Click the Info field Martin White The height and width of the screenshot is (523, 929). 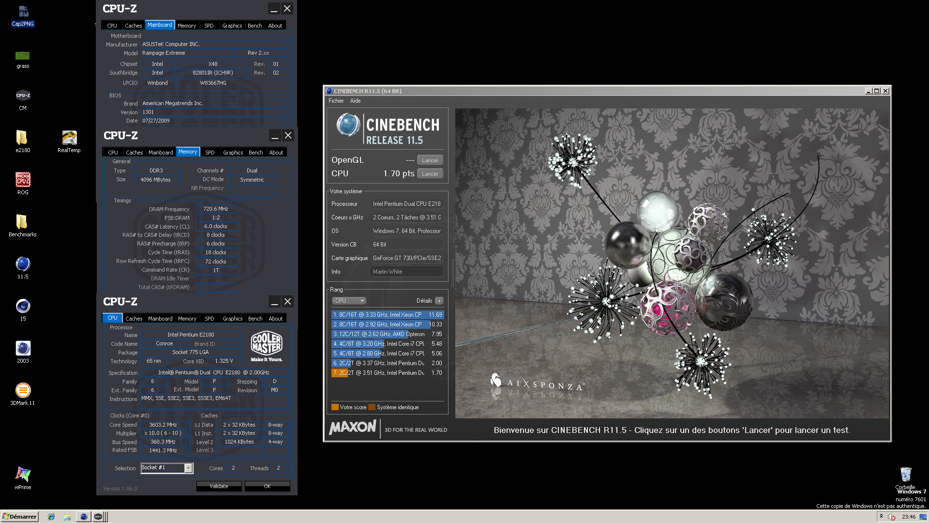pyautogui.click(x=407, y=272)
